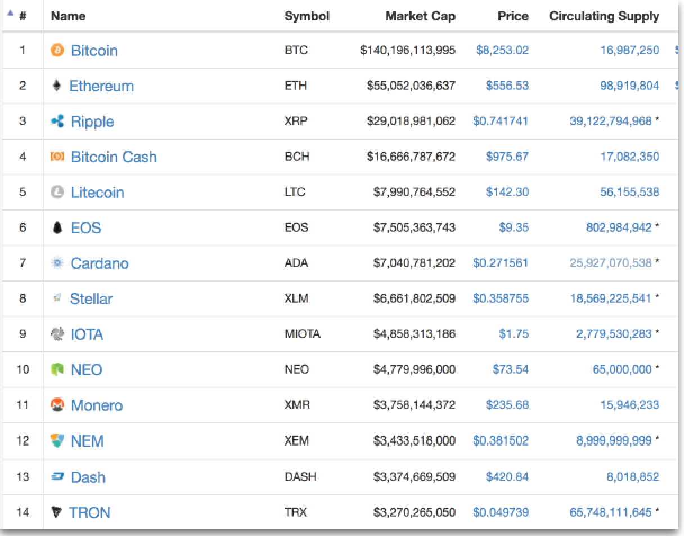Click NEO price $73.54
Image resolution: width=684 pixels, height=536 pixels.
511,369
